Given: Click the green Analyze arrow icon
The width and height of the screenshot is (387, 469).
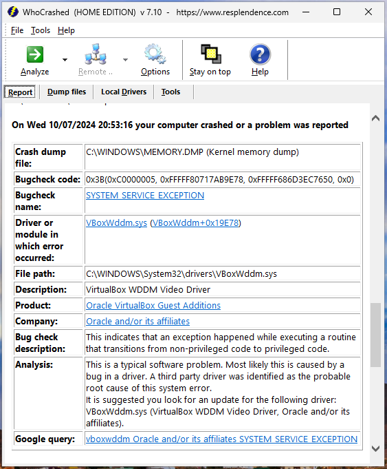Looking at the screenshot, I should (35, 54).
